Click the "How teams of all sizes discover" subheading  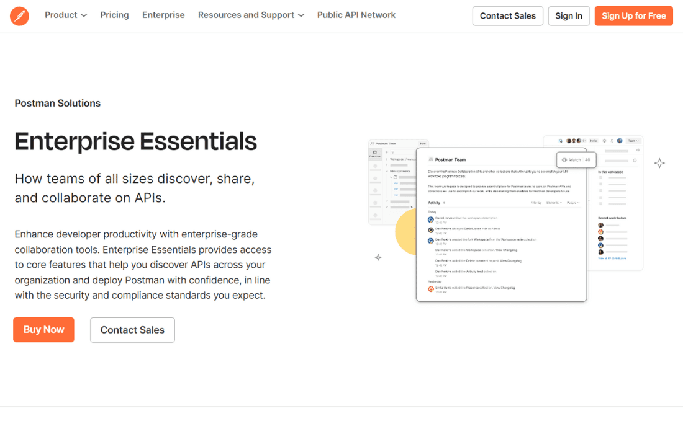(x=135, y=188)
